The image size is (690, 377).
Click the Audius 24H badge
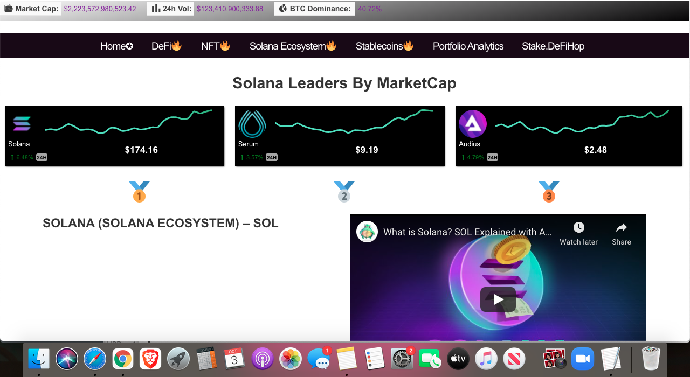point(492,157)
